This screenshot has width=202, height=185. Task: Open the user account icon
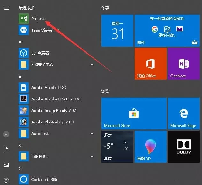(6, 134)
